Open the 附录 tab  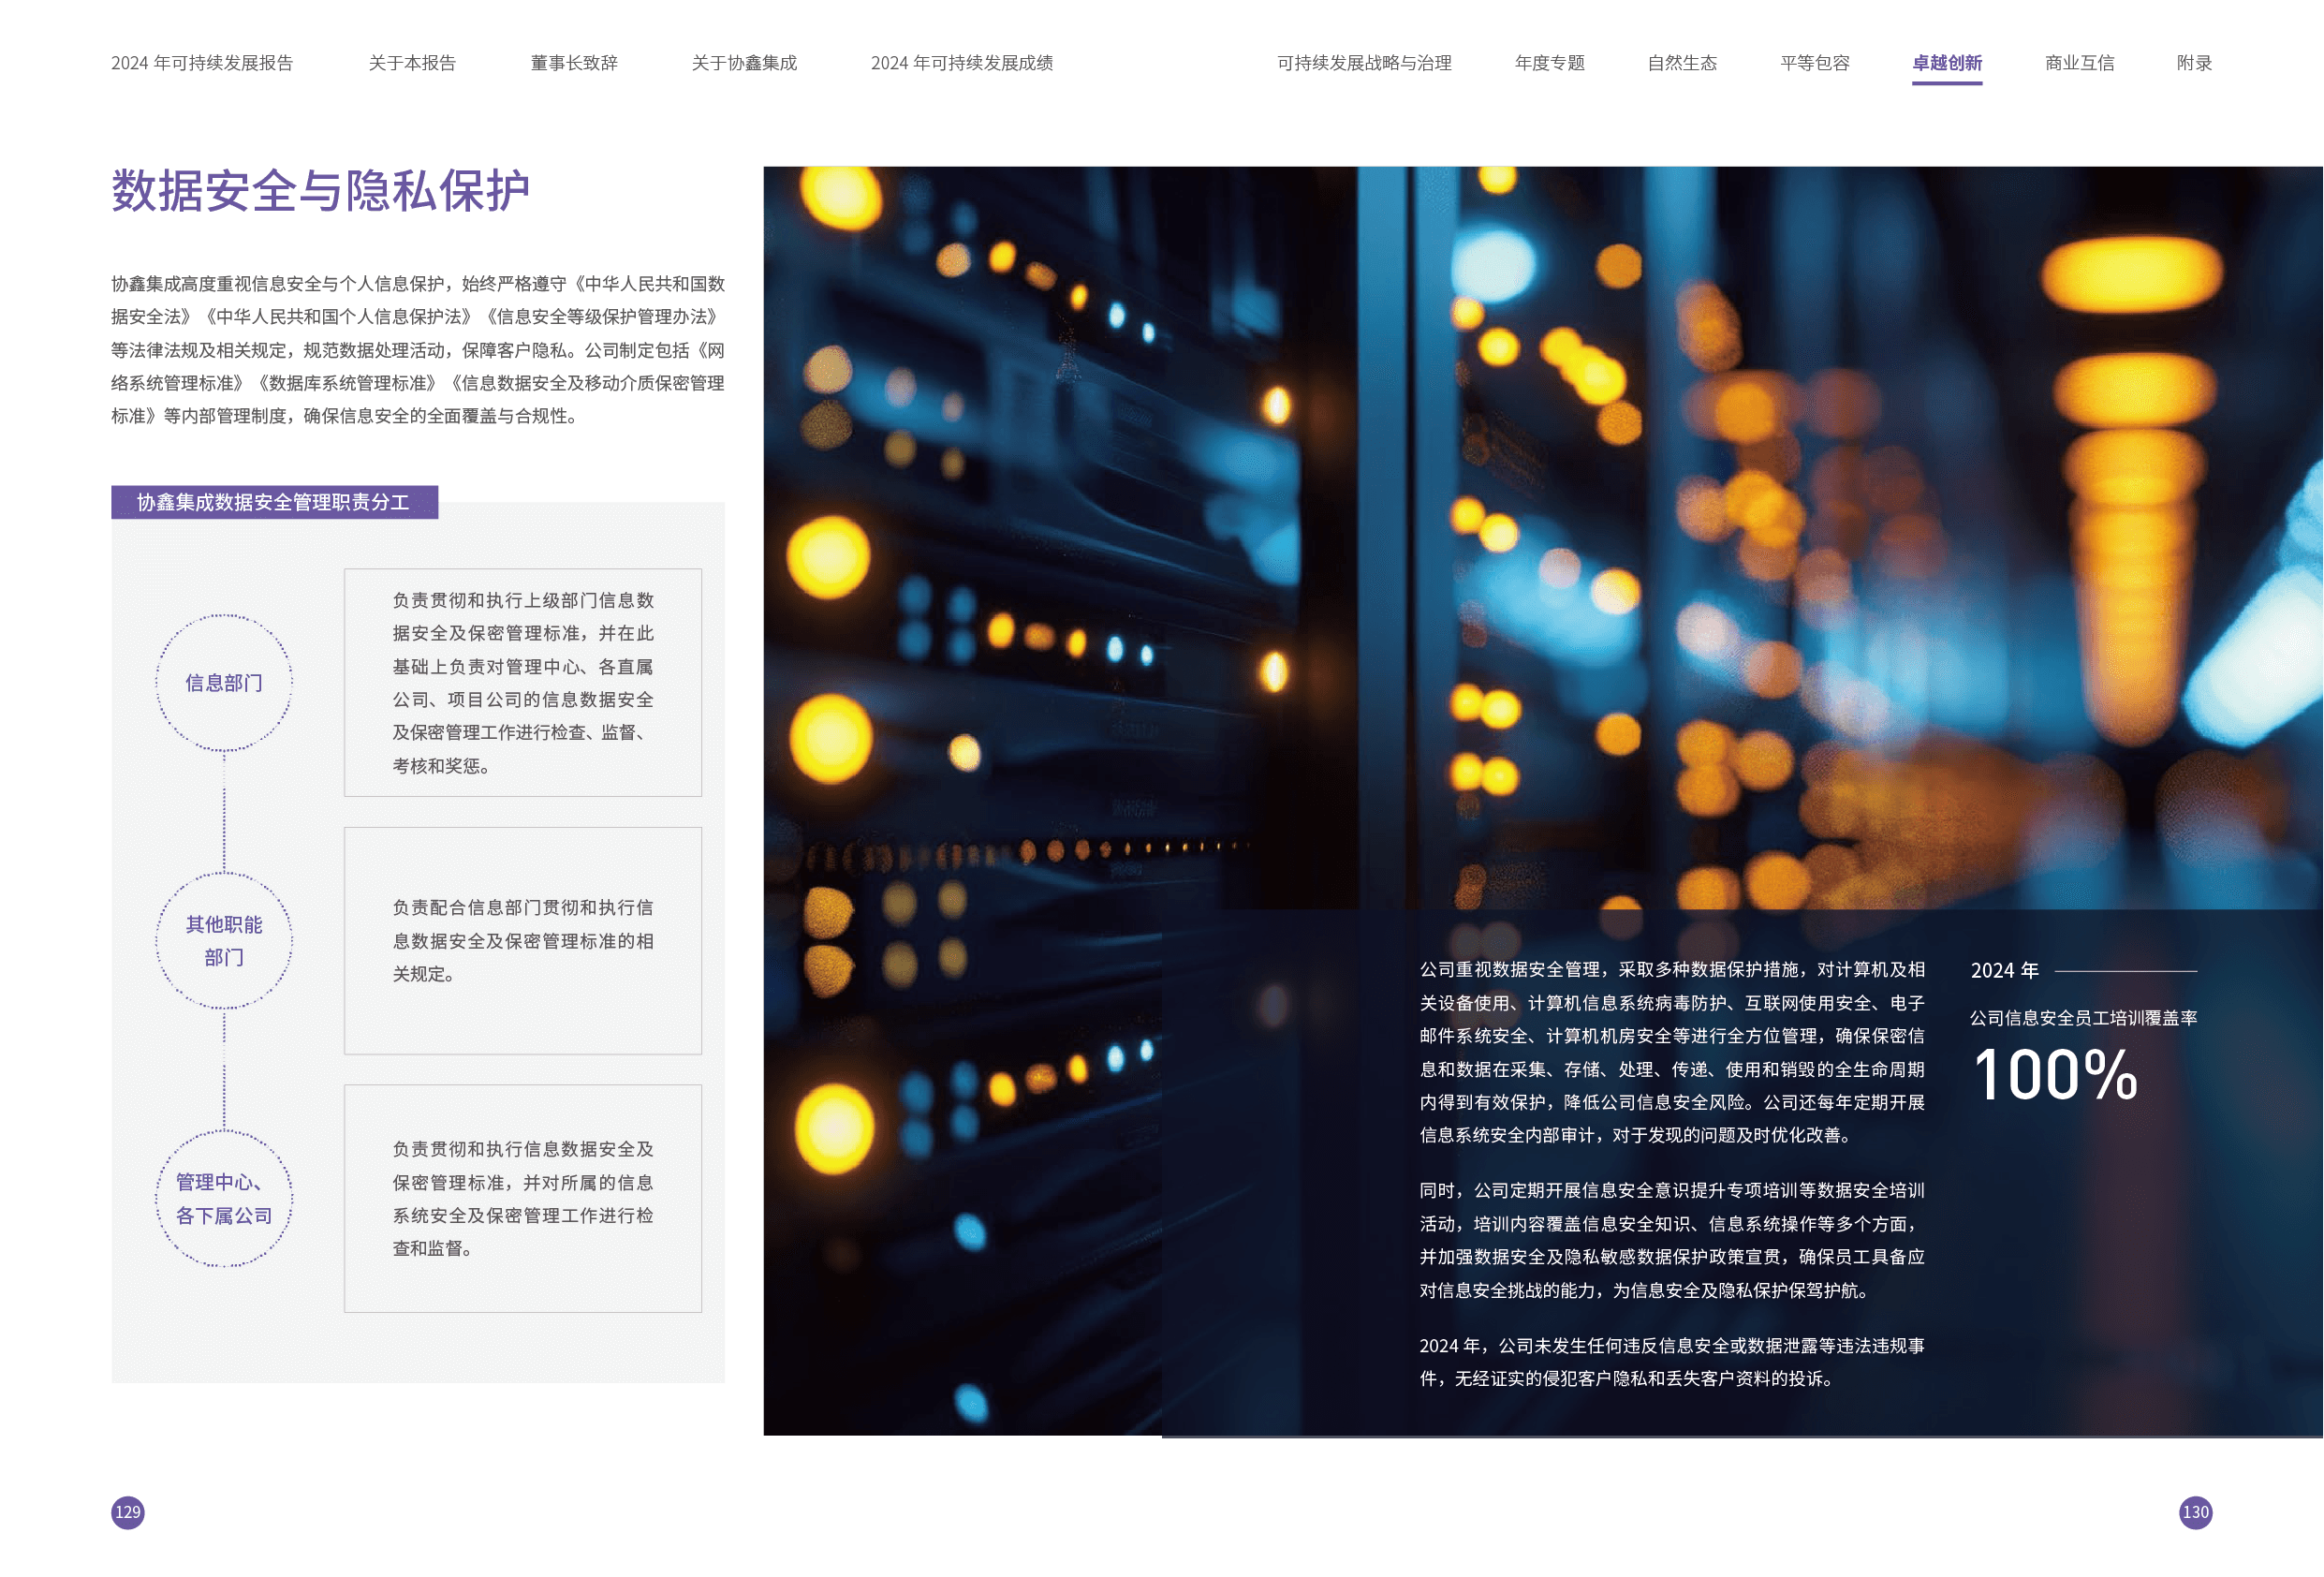(x=2194, y=63)
